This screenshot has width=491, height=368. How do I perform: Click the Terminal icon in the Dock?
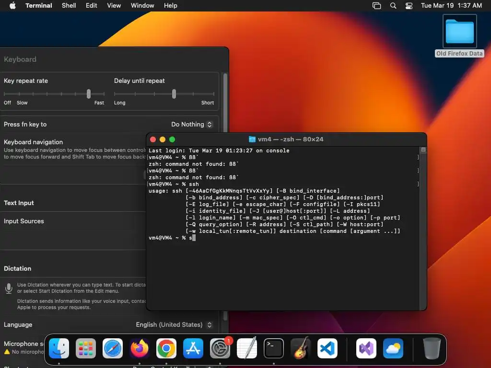click(x=274, y=348)
